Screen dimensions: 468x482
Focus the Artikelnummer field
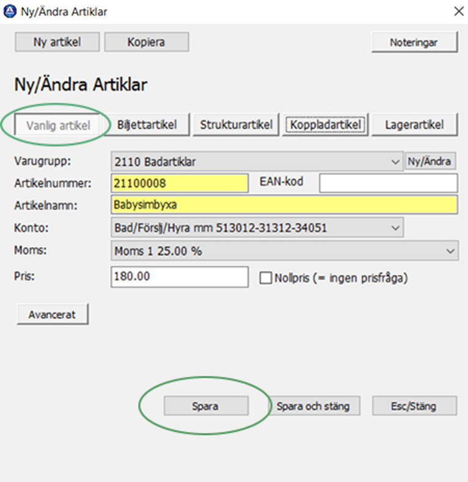[x=180, y=183]
